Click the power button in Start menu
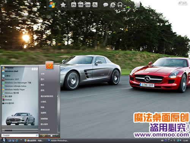The image size is (190, 143). [x=44, y=136]
